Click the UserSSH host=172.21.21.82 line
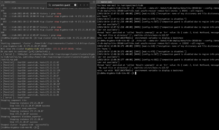Image resolution: width=219 pixels, height=130 pixels. [30, 62]
